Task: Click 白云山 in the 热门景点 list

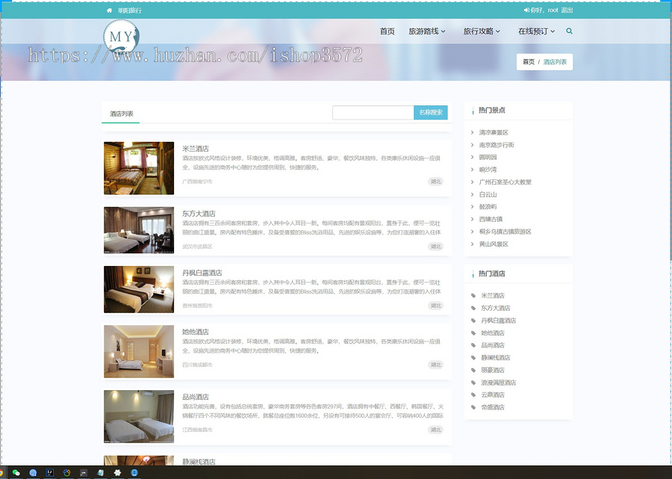Action: 488,194
